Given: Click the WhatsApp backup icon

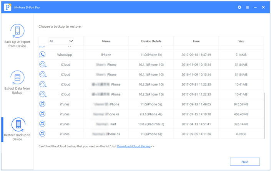Looking at the screenshot, I should point(42,54).
